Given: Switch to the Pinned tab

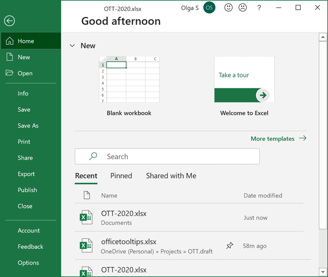Looking at the screenshot, I should pos(121,176).
